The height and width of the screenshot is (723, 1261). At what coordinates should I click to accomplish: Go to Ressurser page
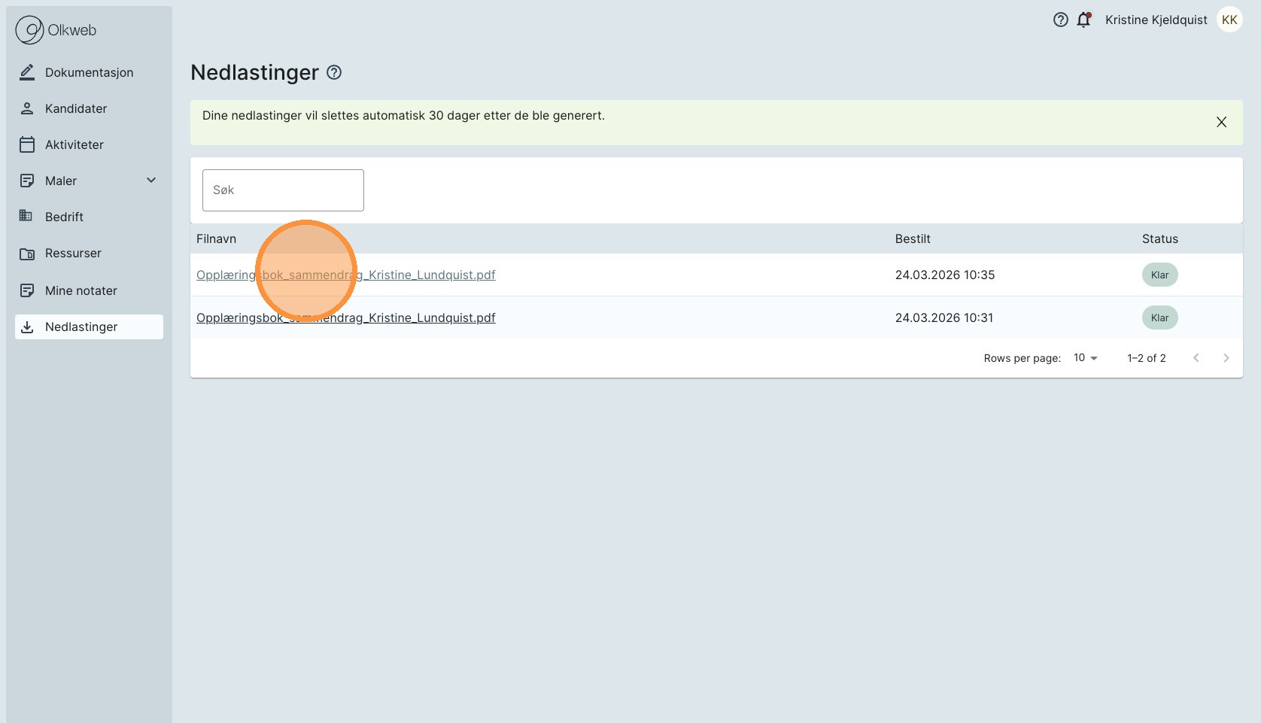click(x=73, y=253)
